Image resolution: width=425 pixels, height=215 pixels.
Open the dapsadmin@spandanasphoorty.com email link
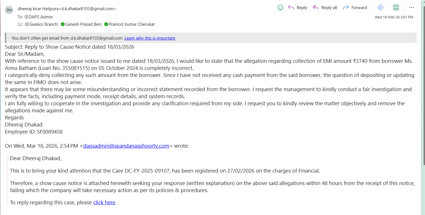point(126,146)
